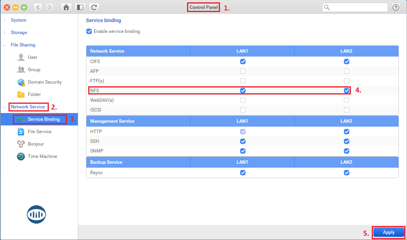Toggle the sidebar panel icon
Image resolution: width=407 pixels, height=240 pixels.
point(80,7)
